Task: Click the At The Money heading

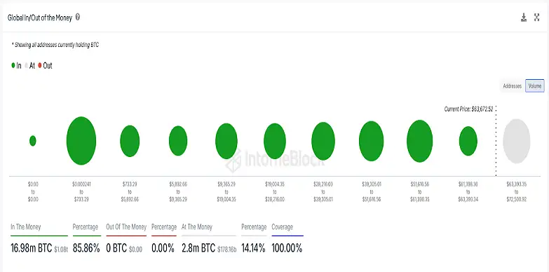Action: (x=197, y=227)
